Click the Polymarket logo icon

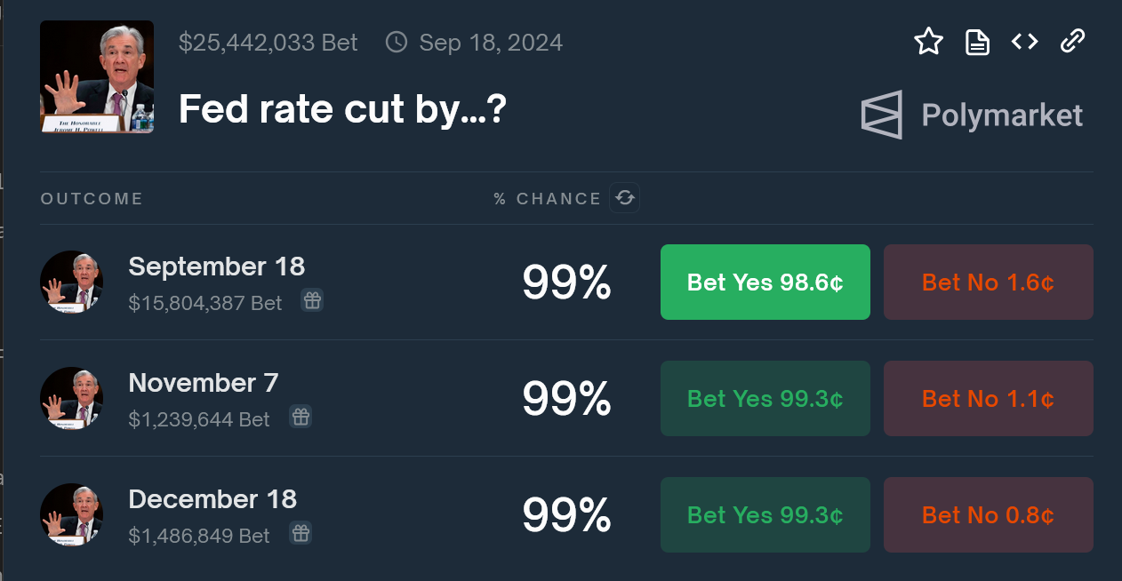point(880,114)
